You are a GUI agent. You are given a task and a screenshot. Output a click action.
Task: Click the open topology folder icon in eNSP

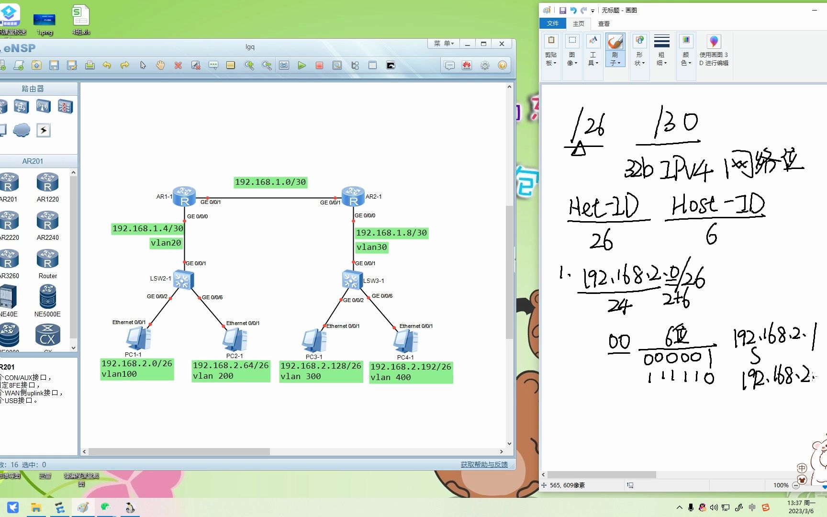click(36, 65)
